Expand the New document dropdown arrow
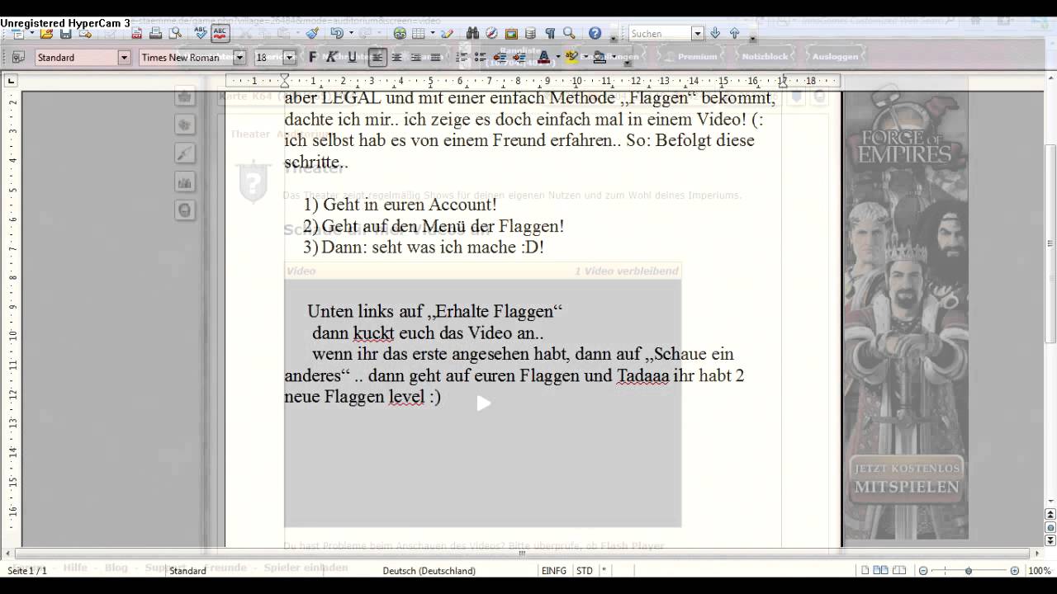The width and height of the screenshot is (1057, 594). pyautogui.click(x=31, y=34)
